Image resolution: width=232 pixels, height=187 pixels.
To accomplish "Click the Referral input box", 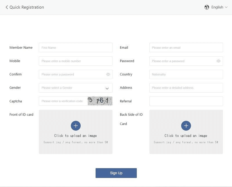I will point(186,101).
